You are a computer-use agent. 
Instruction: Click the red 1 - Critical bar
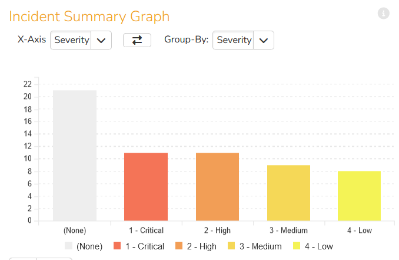146,187
